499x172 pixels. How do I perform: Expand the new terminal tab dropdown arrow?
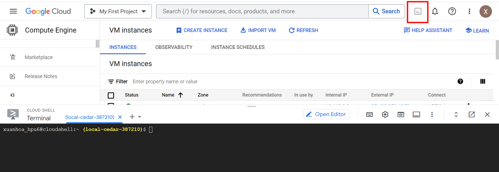[x=140, y=117]
